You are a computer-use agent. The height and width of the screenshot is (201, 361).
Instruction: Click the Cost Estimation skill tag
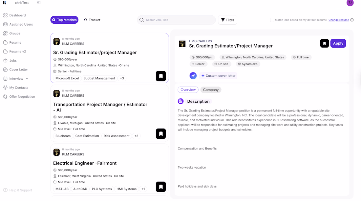[87, 136]
